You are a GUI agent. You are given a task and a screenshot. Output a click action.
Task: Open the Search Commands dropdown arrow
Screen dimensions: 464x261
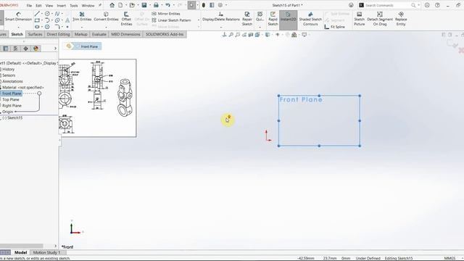[x=418, y=5]
